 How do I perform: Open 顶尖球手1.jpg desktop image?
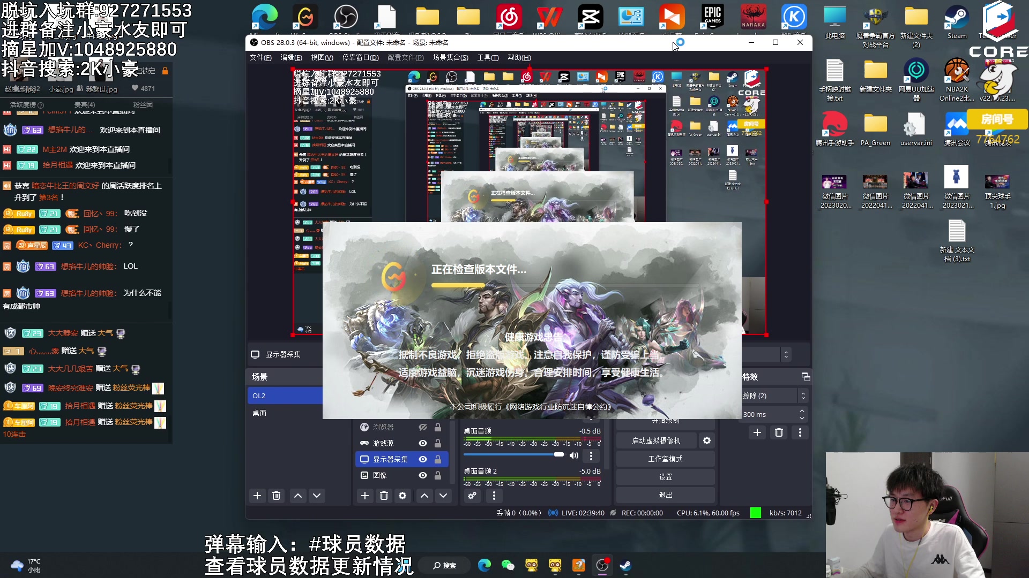point(997,191)
